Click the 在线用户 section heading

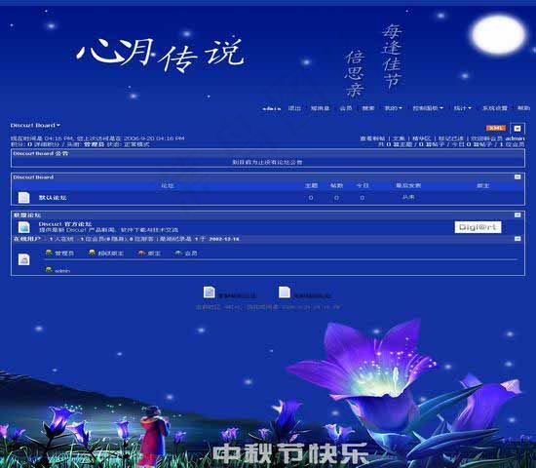click(27, 239)
